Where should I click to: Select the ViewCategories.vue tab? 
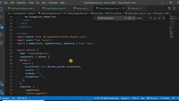pos(109,8)
